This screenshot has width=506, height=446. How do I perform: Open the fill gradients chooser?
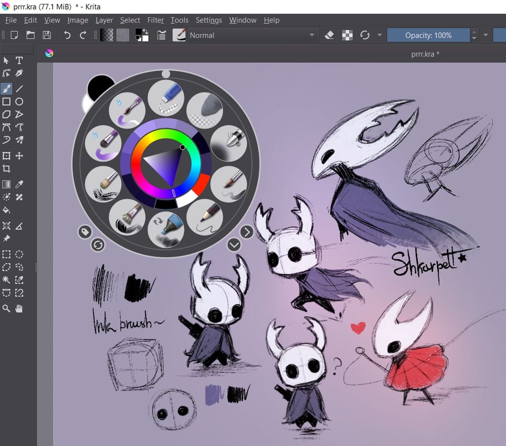tap(106, 35)
